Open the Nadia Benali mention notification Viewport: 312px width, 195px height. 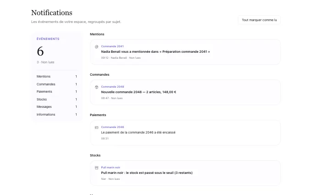pyautogui.click(x=185, y=52)
